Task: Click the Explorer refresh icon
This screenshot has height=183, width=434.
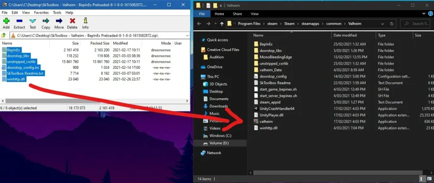Action: click(392, 24)
